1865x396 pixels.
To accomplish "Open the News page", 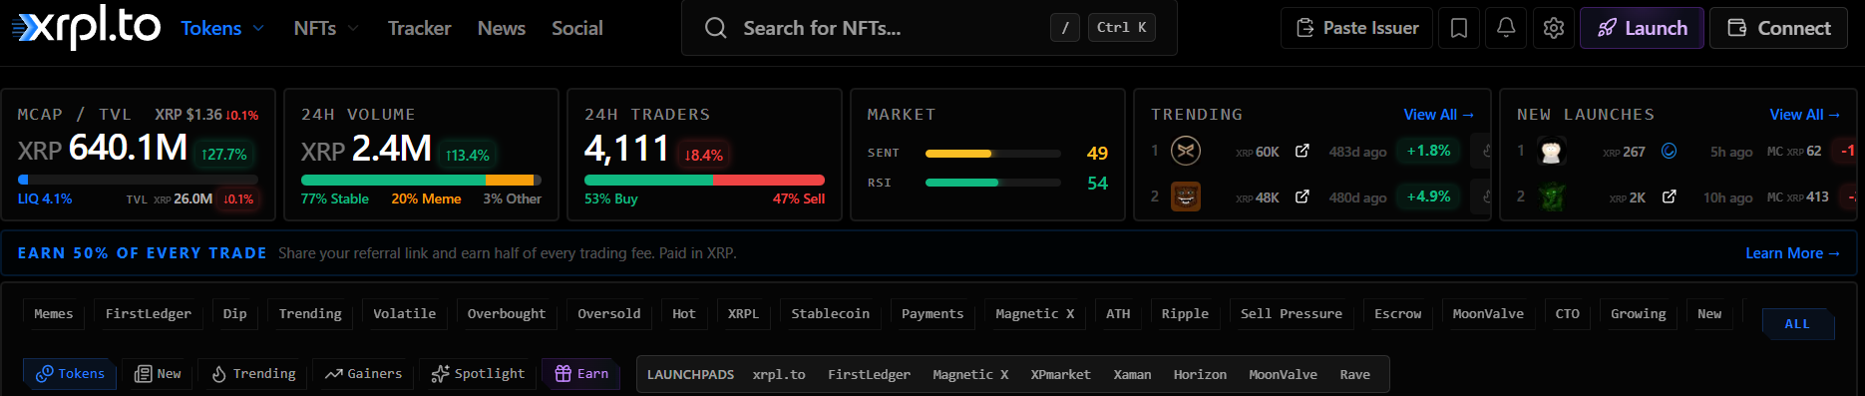I will (502, 28).
